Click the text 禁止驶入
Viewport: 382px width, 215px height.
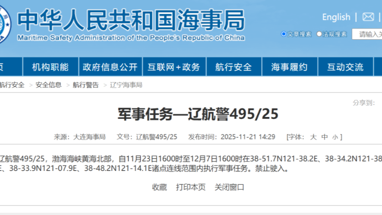coord(269,168)
